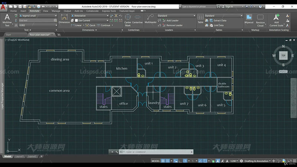Open the 'legend small' text style dropdown
The height and width of the screenshot is (167, 297).
pyautogui.click(x=56, y=16)
